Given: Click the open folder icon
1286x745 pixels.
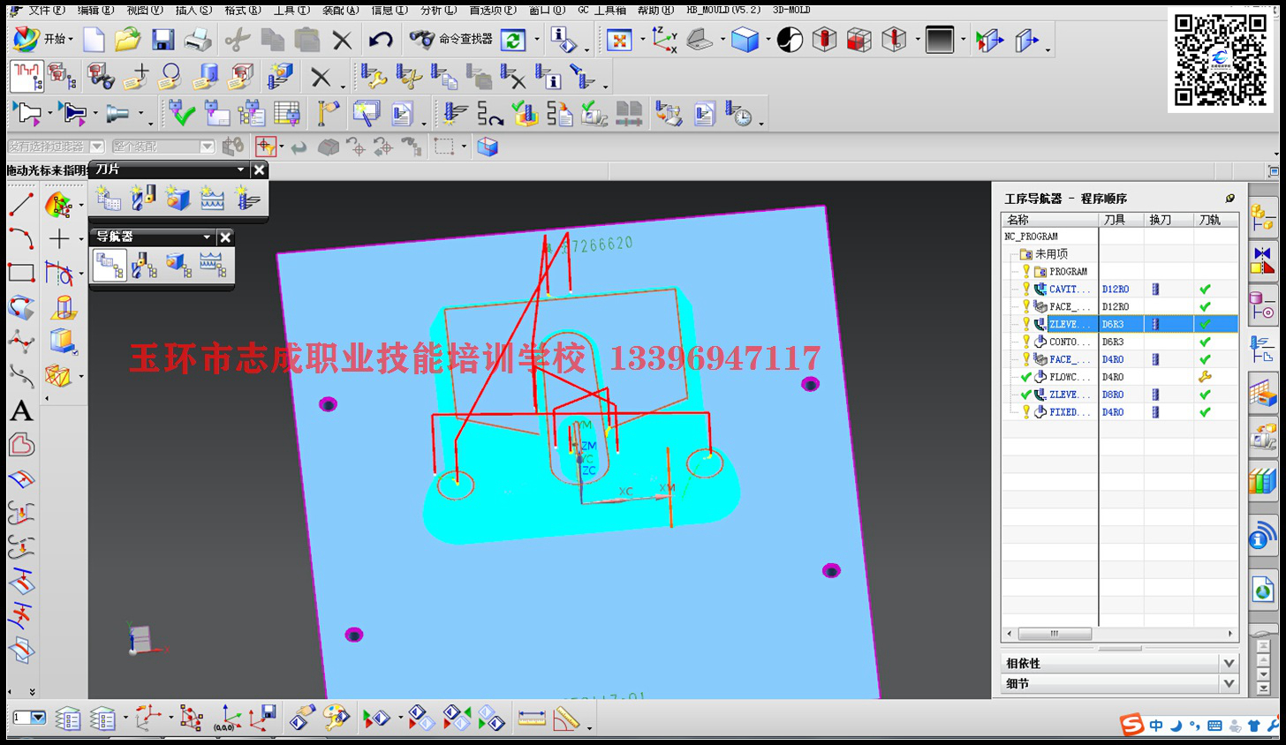Looking at the screenshot, I should [128, 39].
